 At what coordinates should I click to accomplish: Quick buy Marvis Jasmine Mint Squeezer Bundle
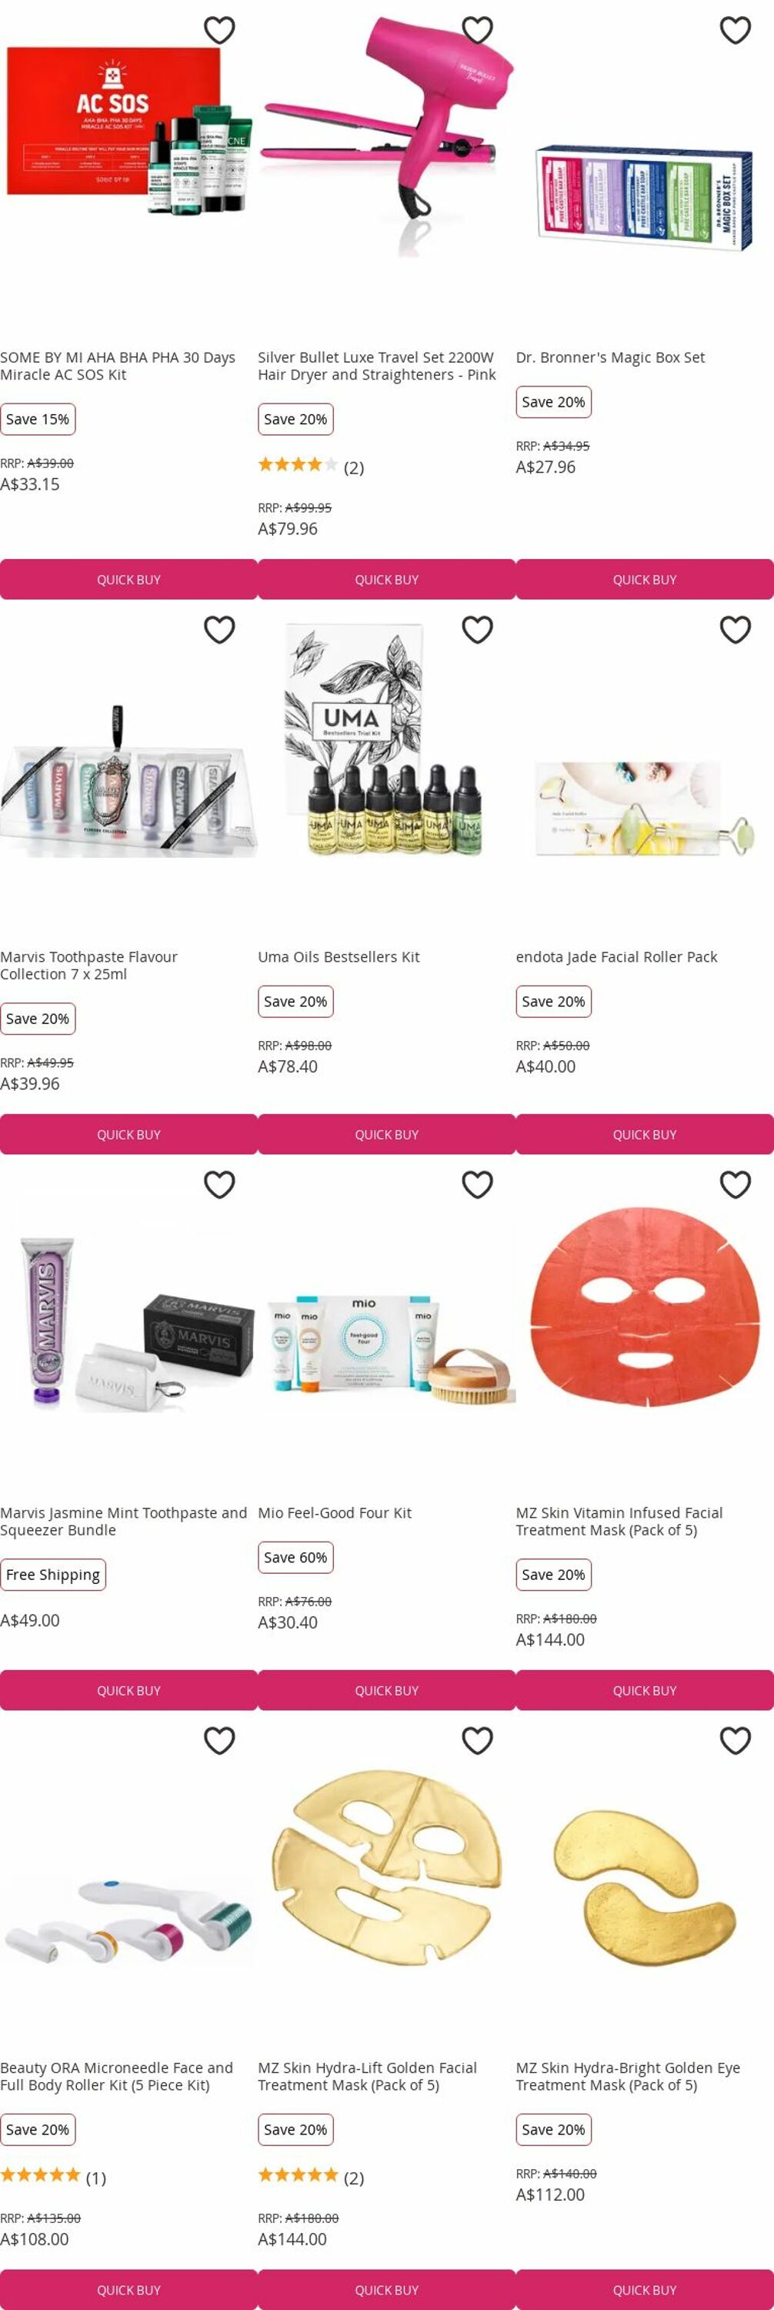click(129, 1689)
